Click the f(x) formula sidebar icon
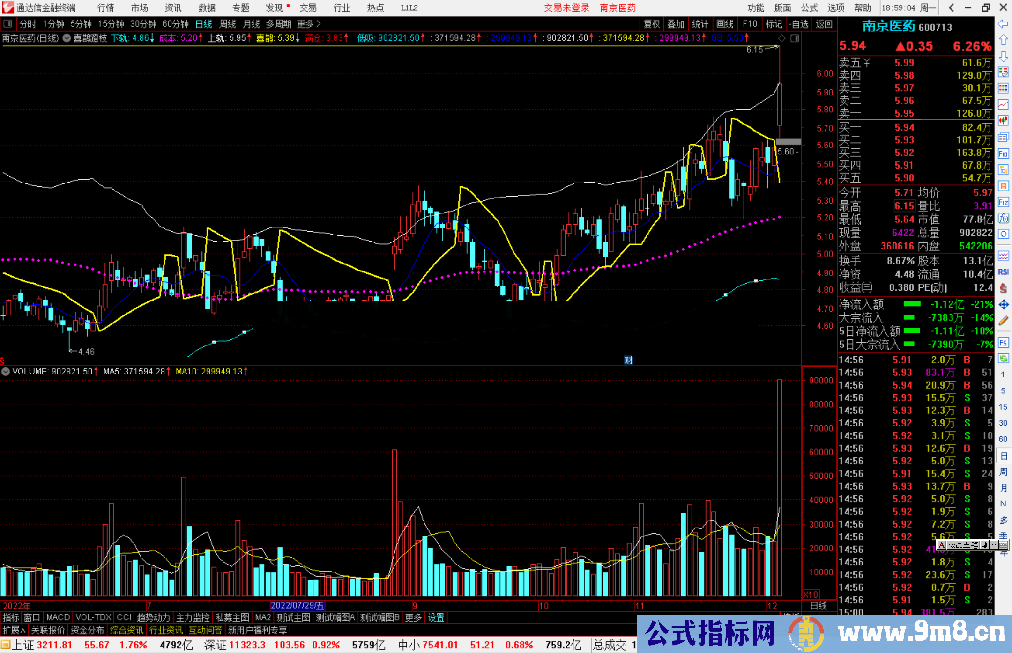1012x653 pixels. tap(1003, 218)
